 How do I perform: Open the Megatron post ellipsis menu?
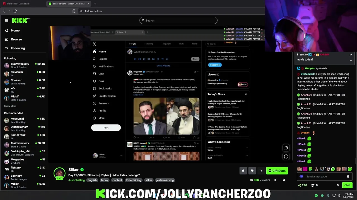click(x=198, y=72)
